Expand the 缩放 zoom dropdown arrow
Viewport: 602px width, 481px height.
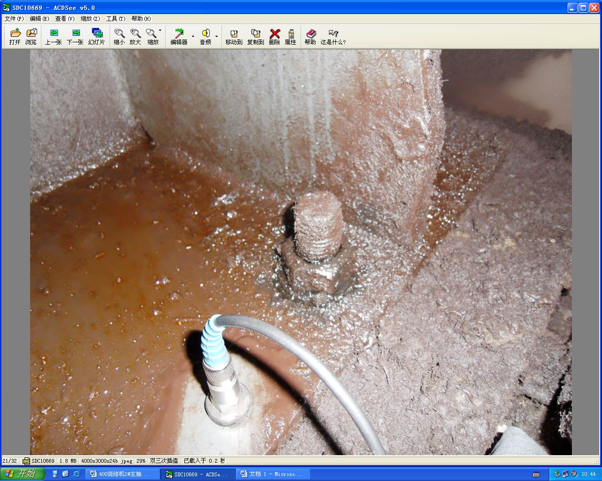160,31
